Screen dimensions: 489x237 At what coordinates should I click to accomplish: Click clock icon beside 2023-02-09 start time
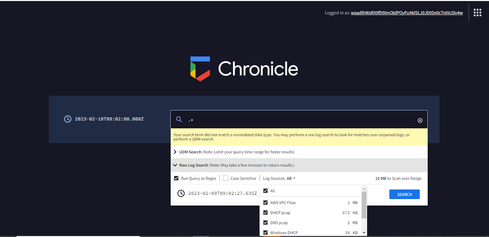pyautogui.click(x=181, y=193)
